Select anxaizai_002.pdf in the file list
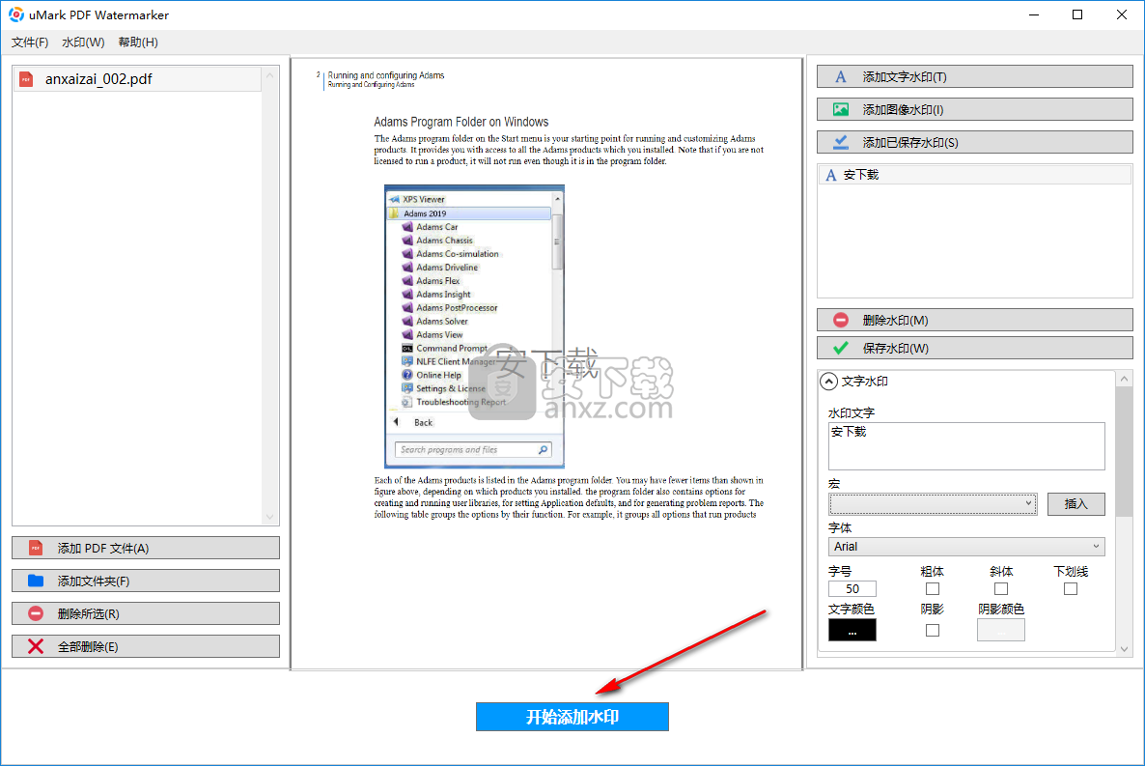The width and height of the screenshot is (1145, 766). point(136,79)
